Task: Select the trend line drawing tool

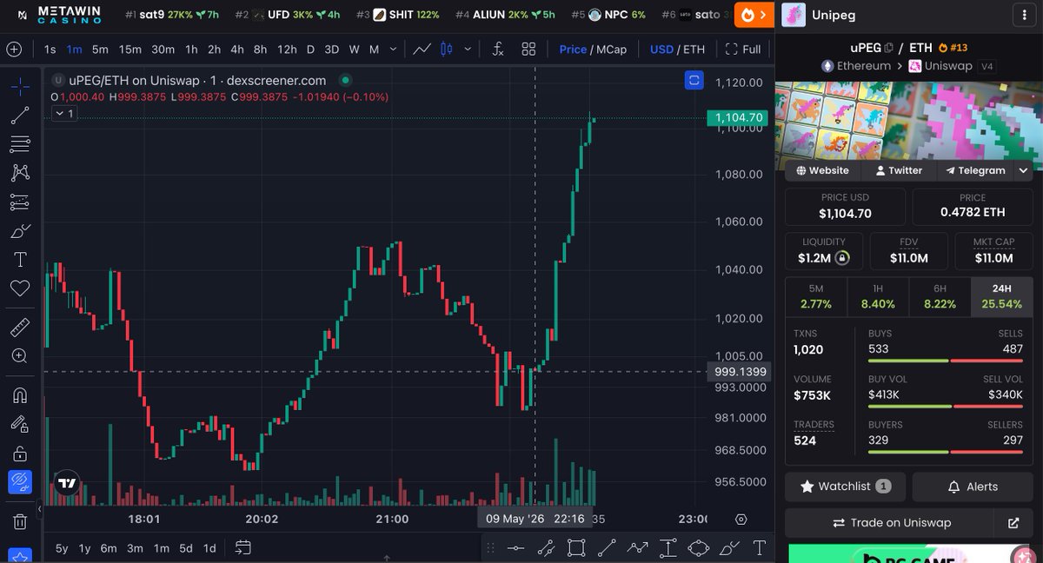Action: (x=20, y=115)
